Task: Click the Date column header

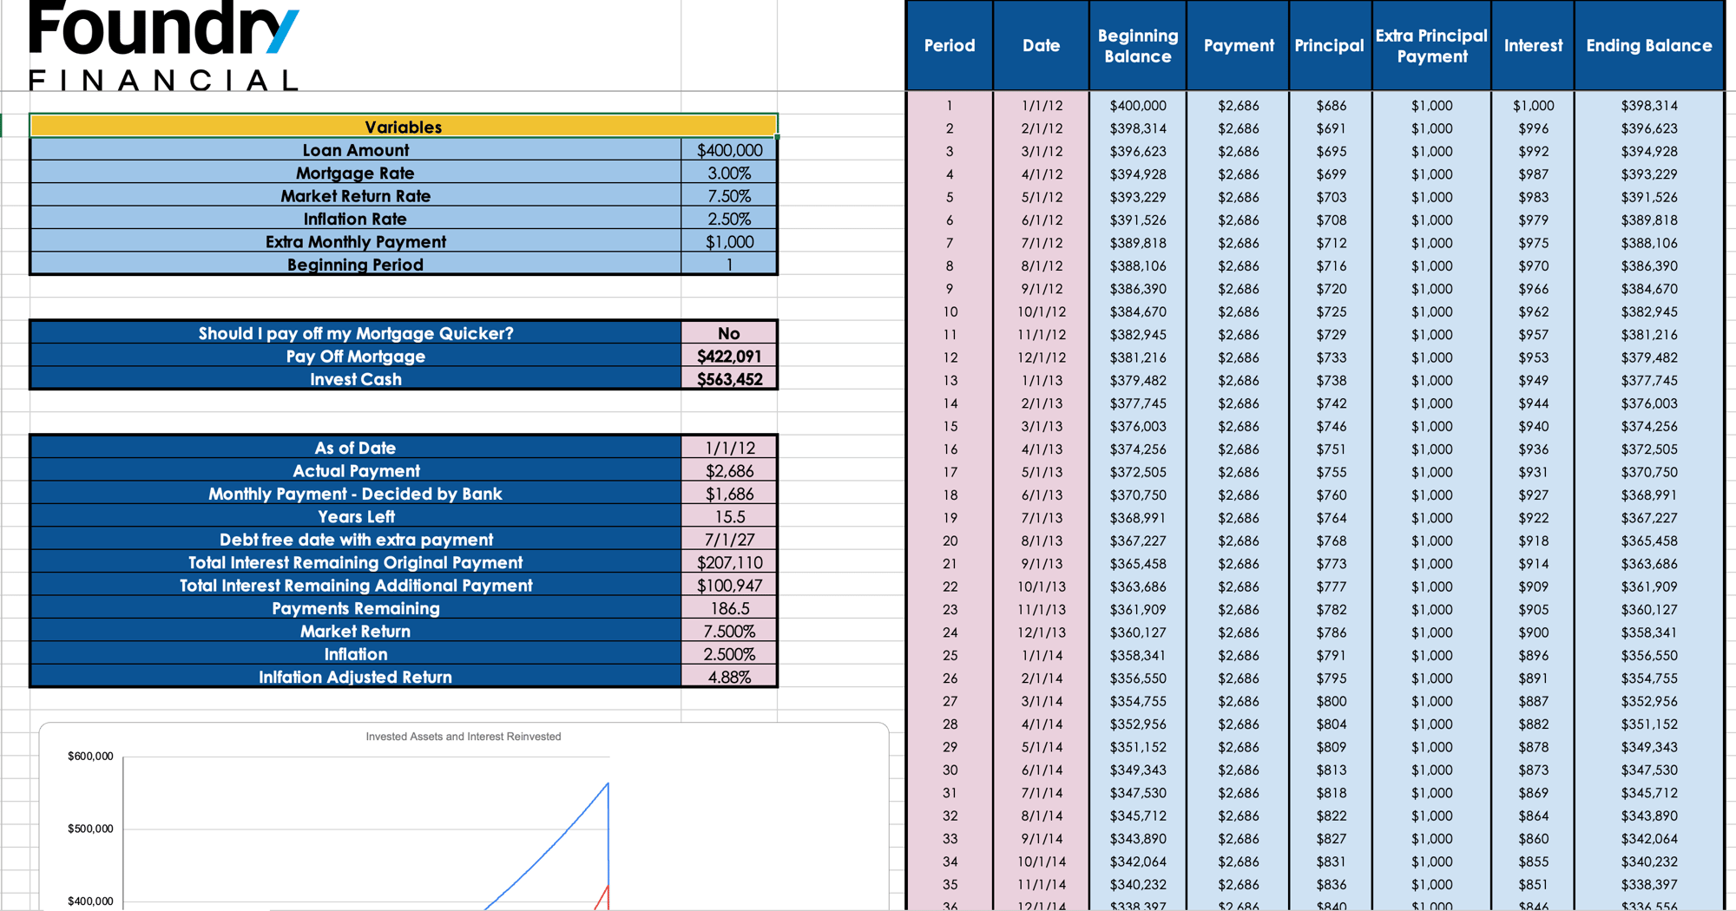Action: 1041,45
